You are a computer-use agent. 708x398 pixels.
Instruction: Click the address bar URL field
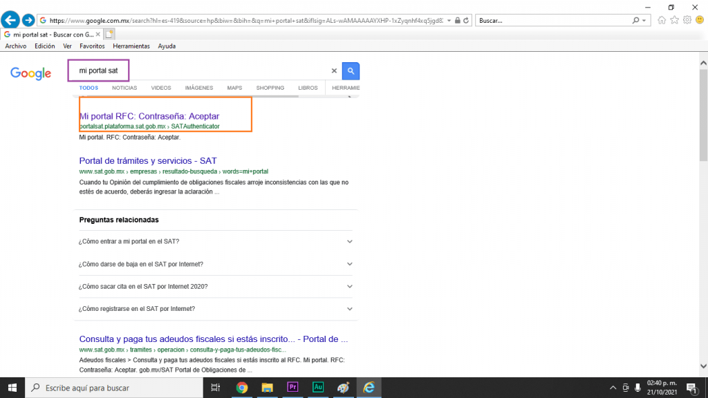(x=246, y=20)
